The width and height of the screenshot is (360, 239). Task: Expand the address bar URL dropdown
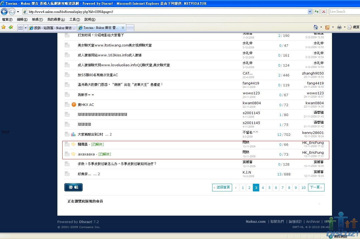tap(310, 12)
